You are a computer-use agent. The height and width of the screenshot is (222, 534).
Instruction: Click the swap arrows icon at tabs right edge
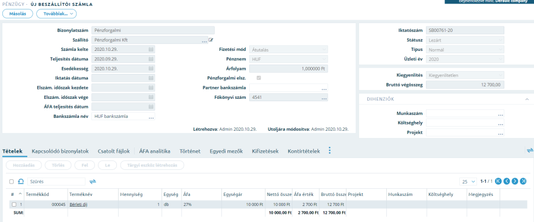[x=530, y=150]
